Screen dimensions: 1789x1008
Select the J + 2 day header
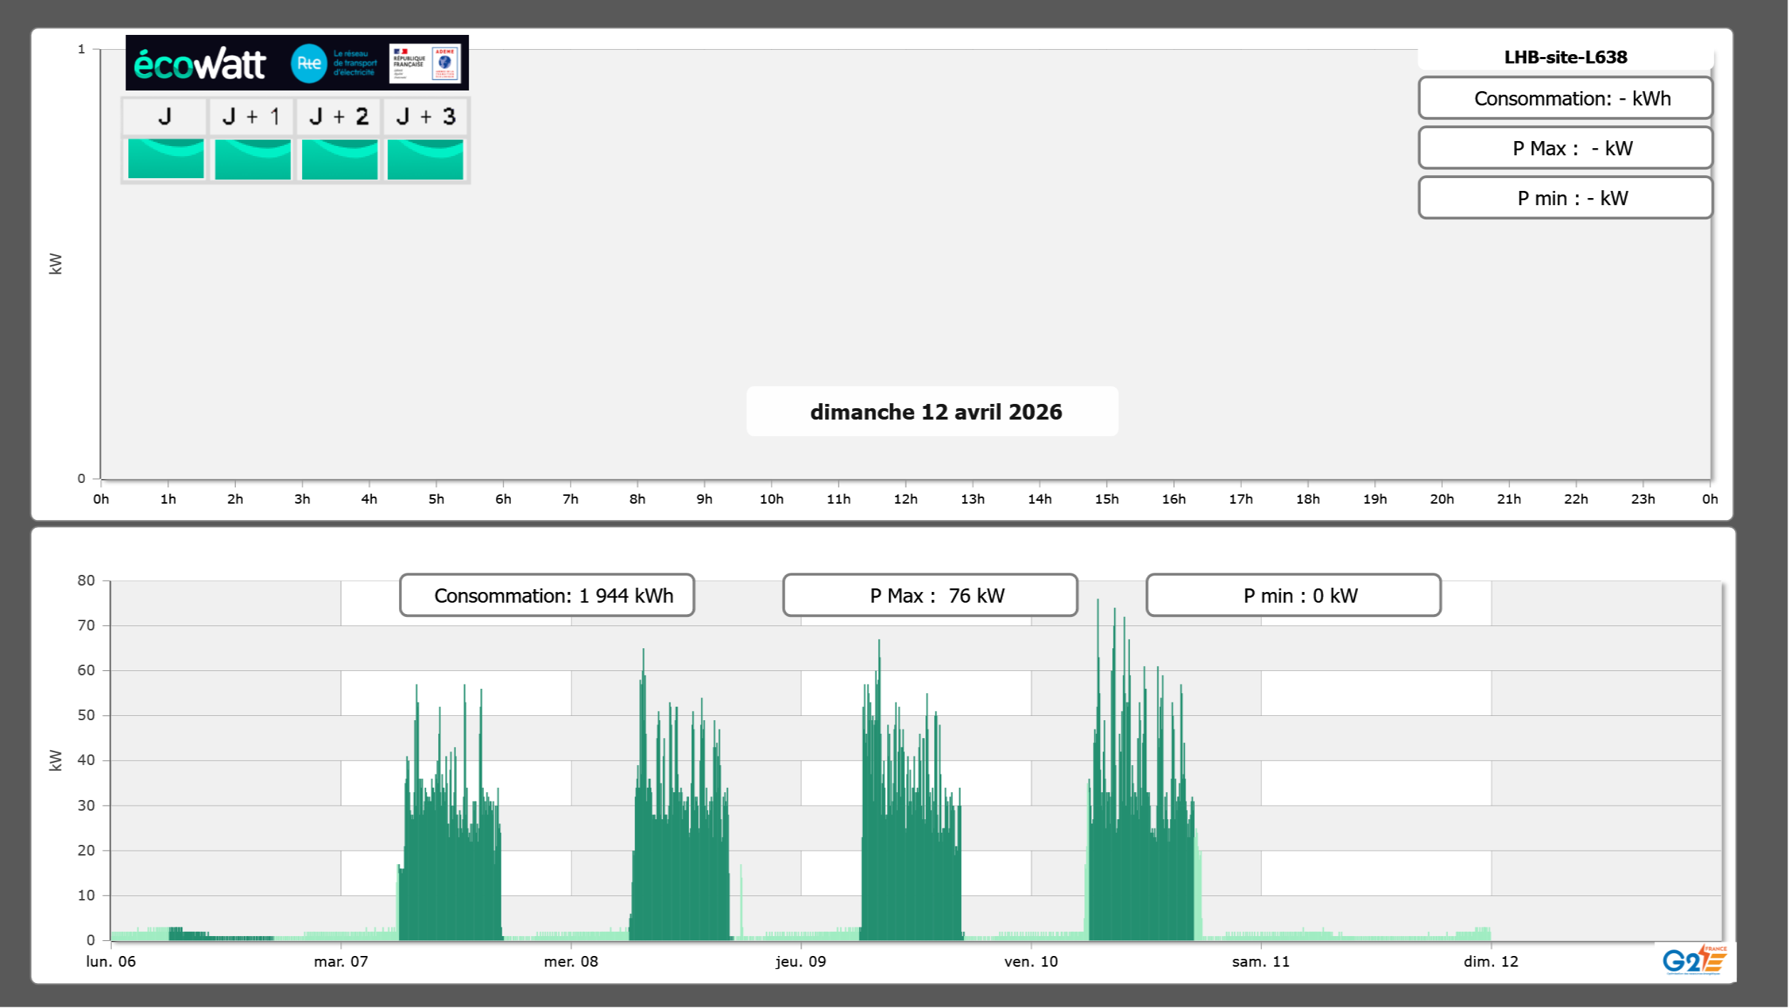tap(338, 116)
